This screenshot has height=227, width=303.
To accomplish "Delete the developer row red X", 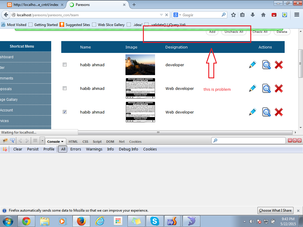I will [x=279, y=65].
